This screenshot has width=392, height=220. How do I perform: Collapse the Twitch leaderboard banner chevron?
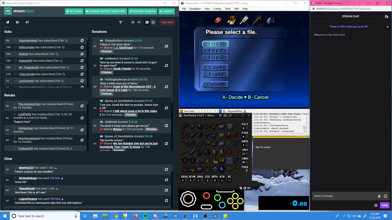click(x=387, y=27)
